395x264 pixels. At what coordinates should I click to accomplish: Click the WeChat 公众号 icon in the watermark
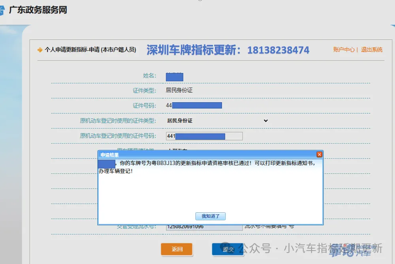tap(226, 248)
